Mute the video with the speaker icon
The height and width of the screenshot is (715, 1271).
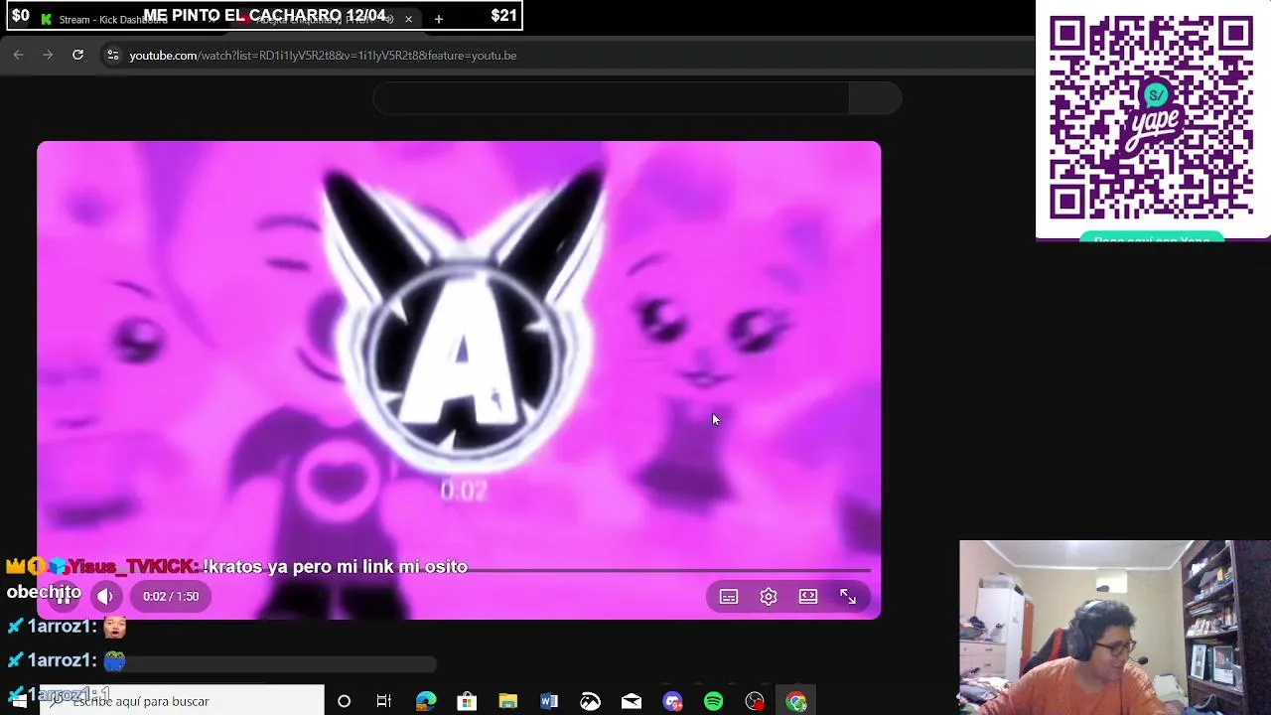(105, 596)
